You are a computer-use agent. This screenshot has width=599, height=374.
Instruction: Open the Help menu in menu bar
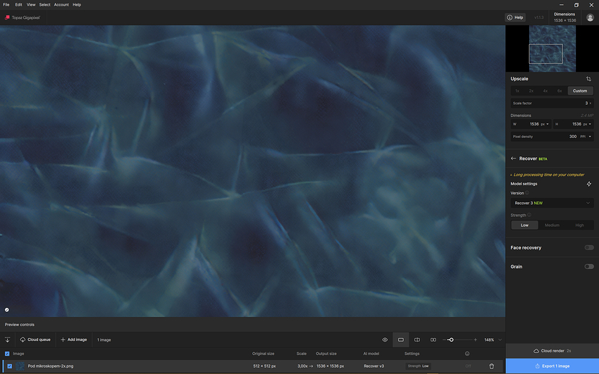click(x=77, y=5)
